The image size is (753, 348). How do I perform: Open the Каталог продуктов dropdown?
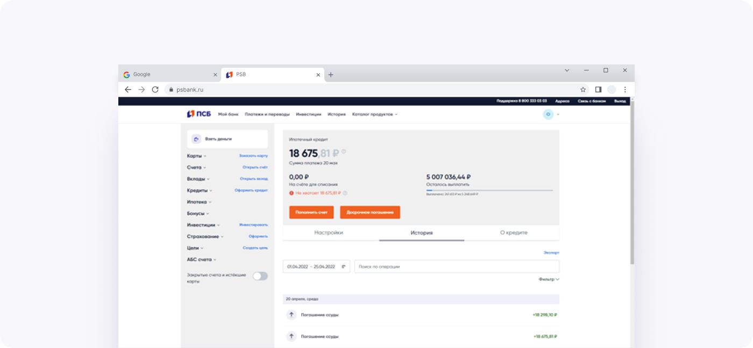point(374,114)
